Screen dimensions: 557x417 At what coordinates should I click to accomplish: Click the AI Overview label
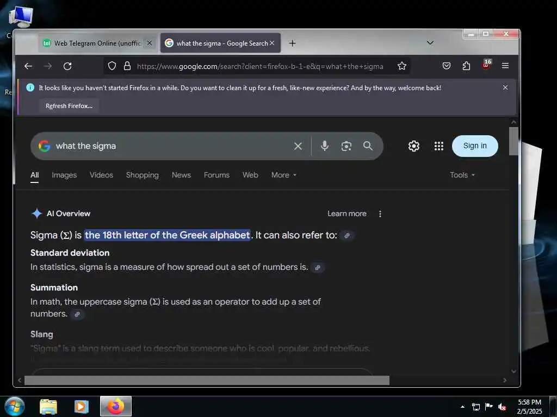pyautogui.click(x=69, y=214)
